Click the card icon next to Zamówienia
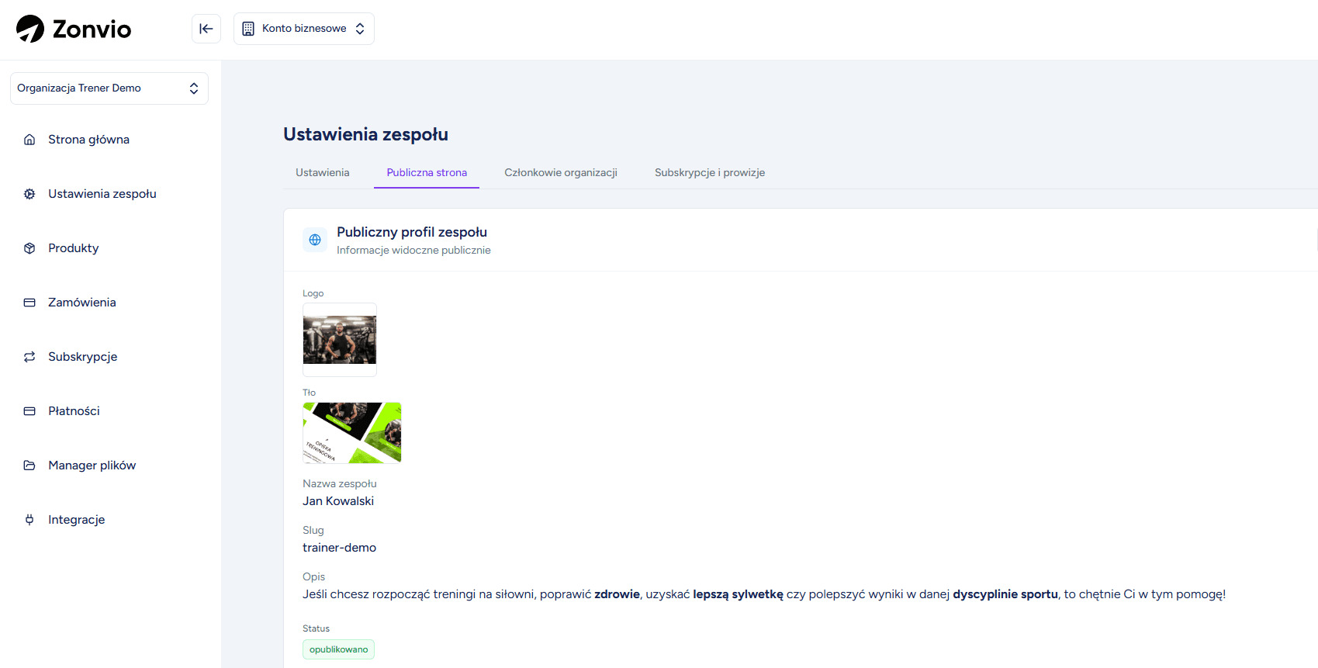The image size is (1318, 668). [x=29, y=303]
